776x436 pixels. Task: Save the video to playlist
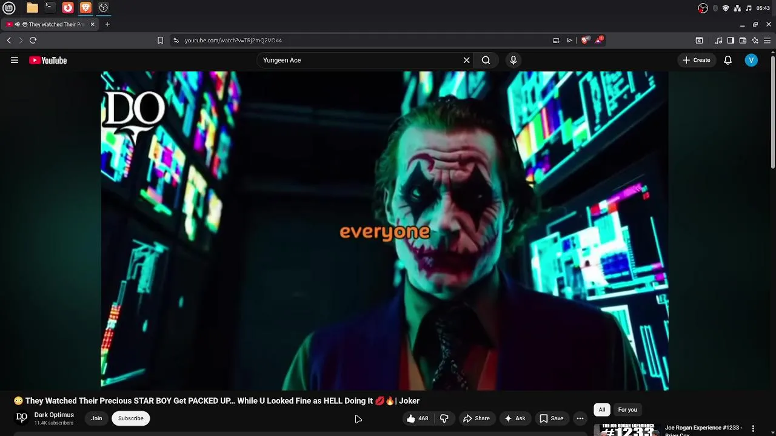[552, 418]
